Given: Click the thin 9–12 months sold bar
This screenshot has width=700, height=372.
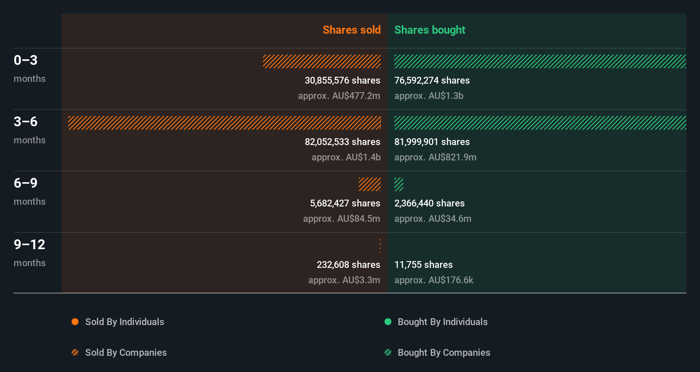Looking at the screenshot, I should [380, 246].
